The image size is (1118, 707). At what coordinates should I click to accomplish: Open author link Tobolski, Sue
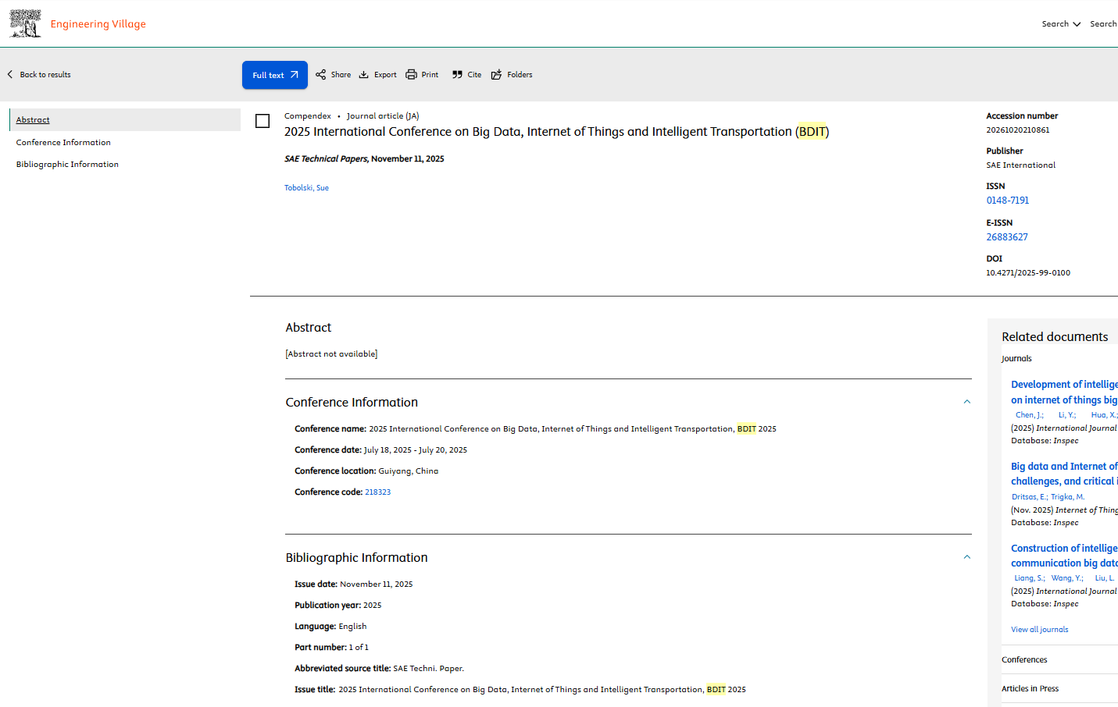(306, 188)
